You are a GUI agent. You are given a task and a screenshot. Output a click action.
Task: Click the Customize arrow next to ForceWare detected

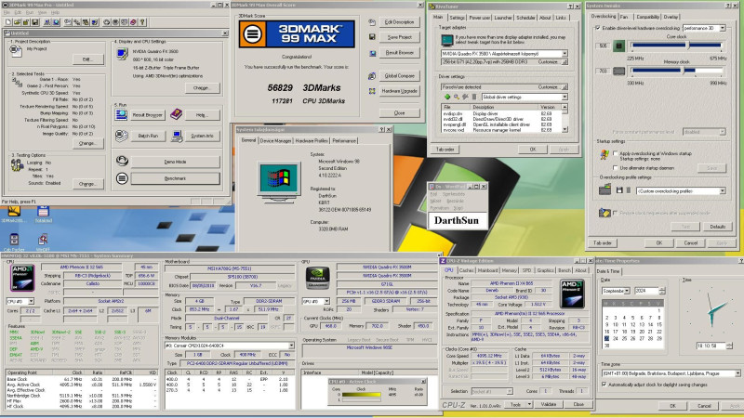pyautogui.click(x=565, y=87)
